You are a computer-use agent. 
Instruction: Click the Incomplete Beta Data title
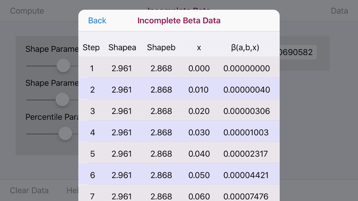click(179, 20)
